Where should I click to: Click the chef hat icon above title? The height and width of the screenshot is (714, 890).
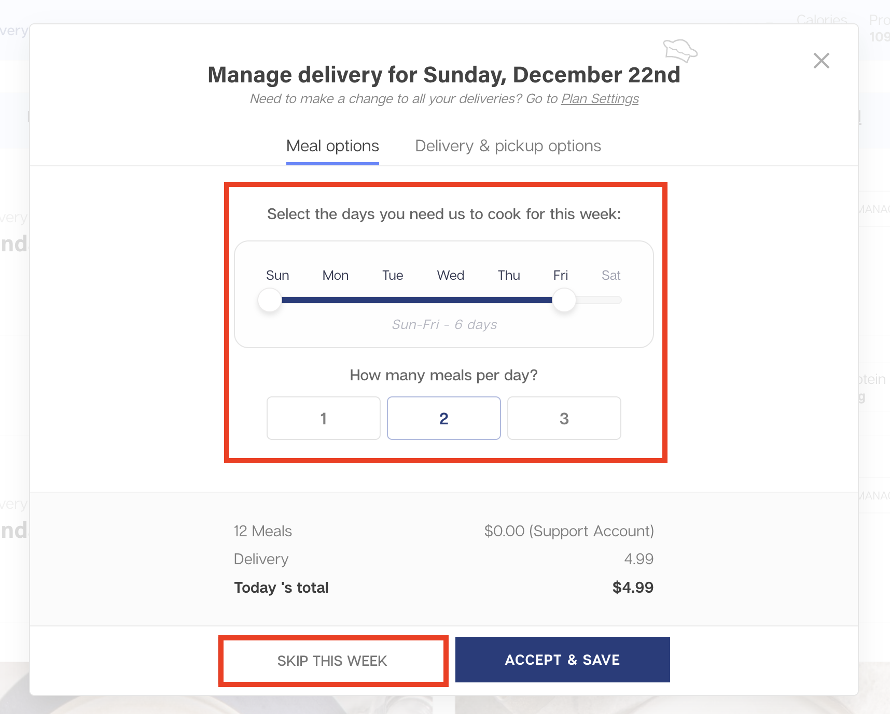pos(680,51)
